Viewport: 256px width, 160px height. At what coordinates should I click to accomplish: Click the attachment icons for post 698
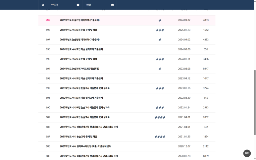(160, 30)
